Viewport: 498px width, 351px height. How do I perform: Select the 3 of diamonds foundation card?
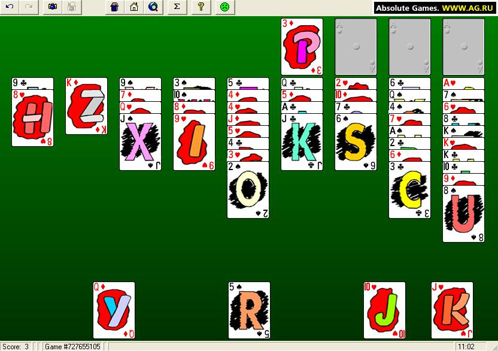click(x=302, y=47)
